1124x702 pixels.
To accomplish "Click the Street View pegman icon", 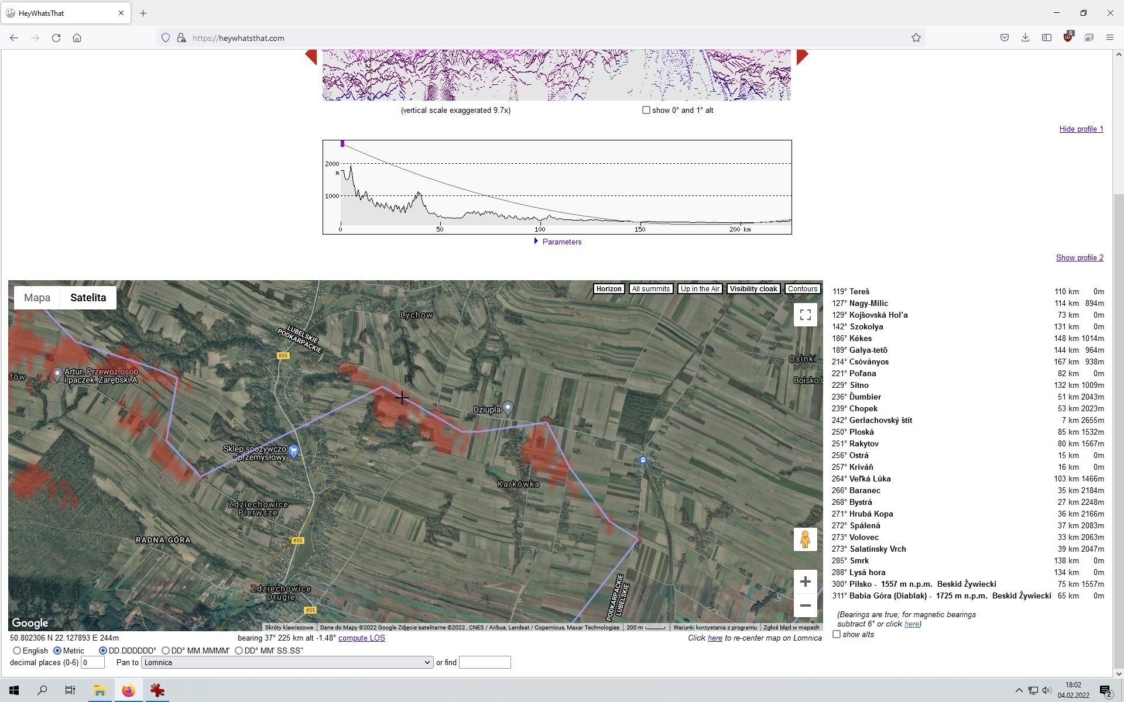I will 805,539.
